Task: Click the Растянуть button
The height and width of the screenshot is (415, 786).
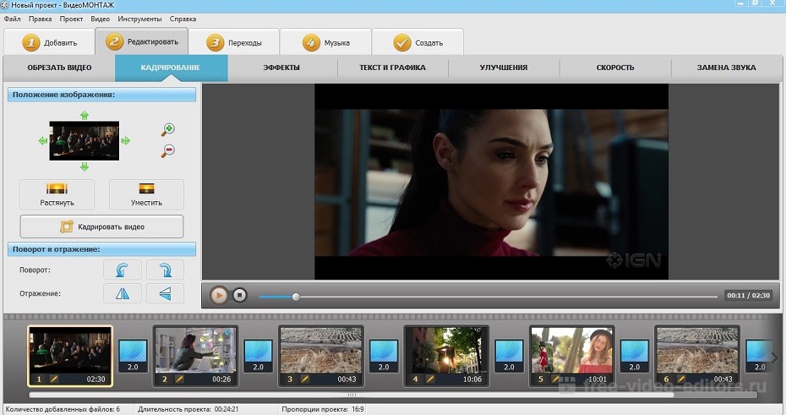Action: [57, 194]
